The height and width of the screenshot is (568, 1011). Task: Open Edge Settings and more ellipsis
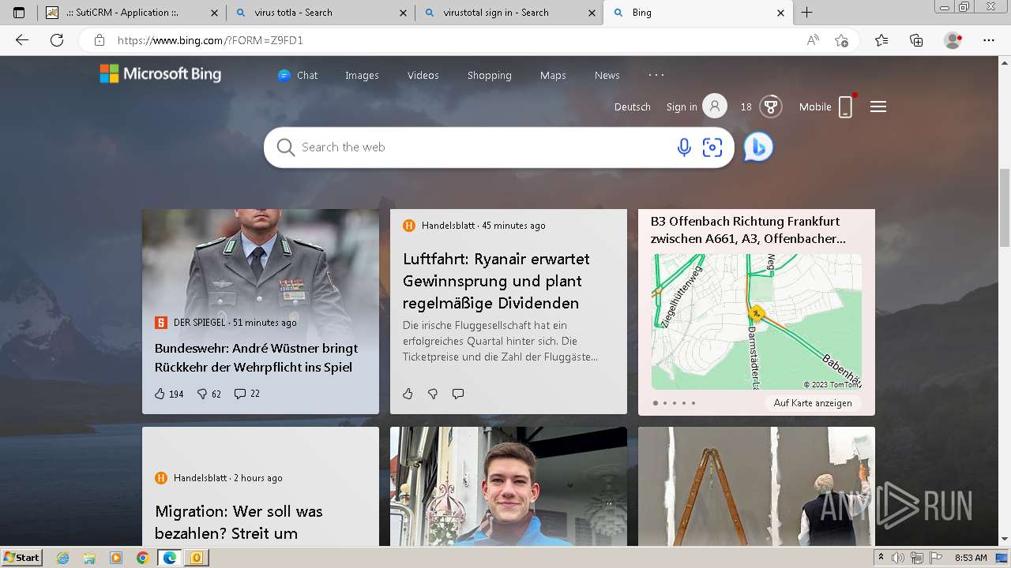click(989, 40)
